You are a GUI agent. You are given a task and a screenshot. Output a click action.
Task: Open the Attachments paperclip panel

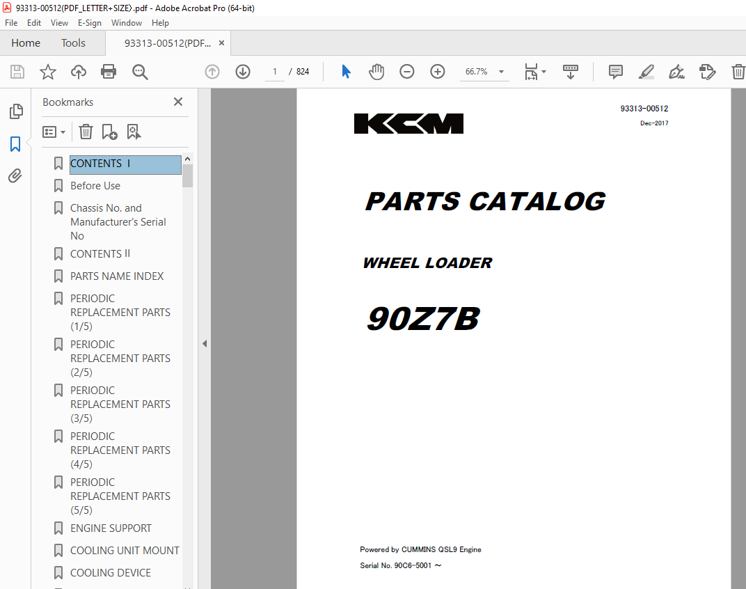(15, 176)
